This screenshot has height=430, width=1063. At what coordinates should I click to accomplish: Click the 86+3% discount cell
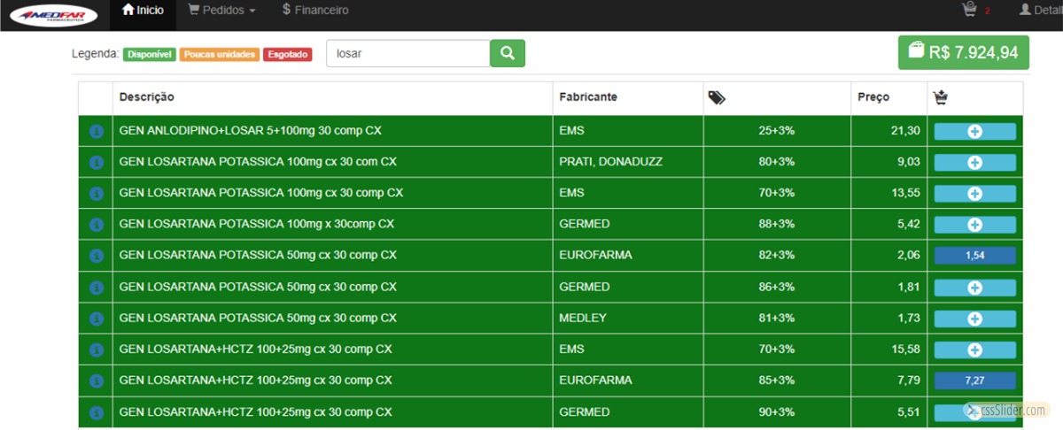point(777,288)
